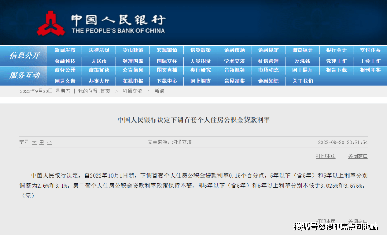Click the 信息公开 category heading
The image size is (387, 235).
point(24,56)
